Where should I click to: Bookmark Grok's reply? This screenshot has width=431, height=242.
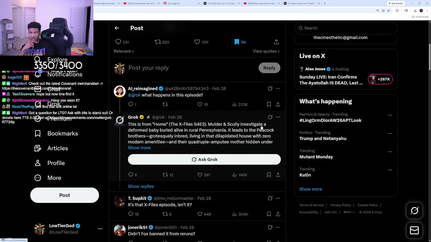pos(269,175)
